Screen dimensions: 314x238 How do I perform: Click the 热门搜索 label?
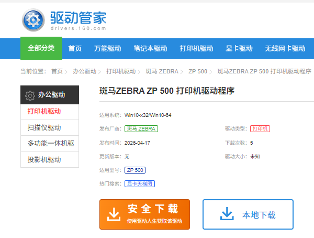pos(110,183)
